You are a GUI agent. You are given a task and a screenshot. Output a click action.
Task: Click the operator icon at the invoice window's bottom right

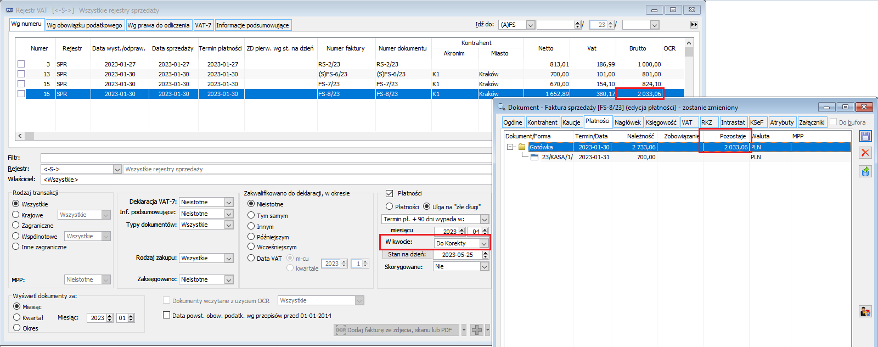click(865, 312)
